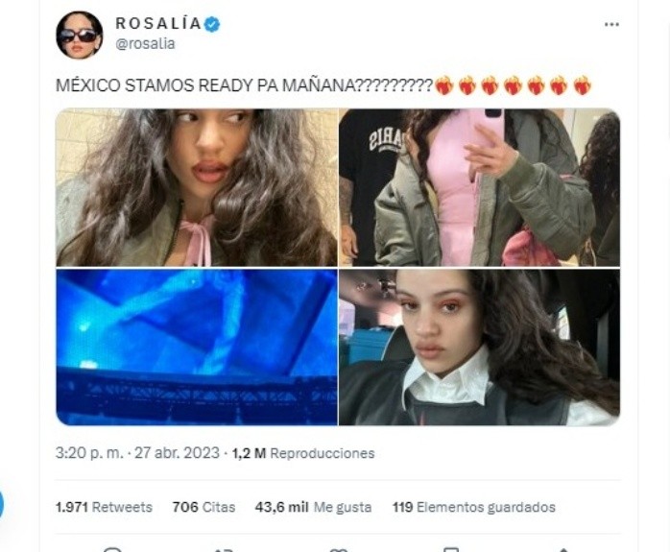The width and height of the screenshot is (670, 552).
Task: Click the reply icon below the tweet
Action: 113,548
